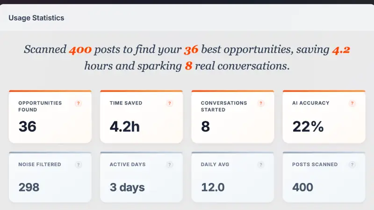Screen dimensions: 374x210
Task: Show AI Accuracy help icon info
Action: tap(352, 103)
